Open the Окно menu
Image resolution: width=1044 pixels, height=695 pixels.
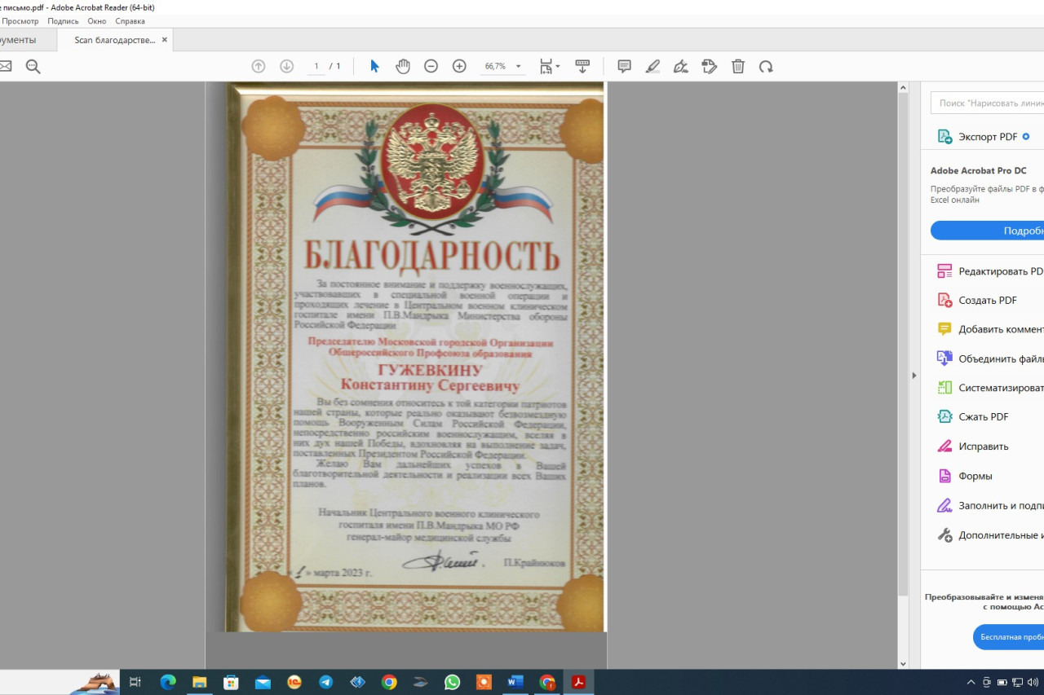[96, 21]
